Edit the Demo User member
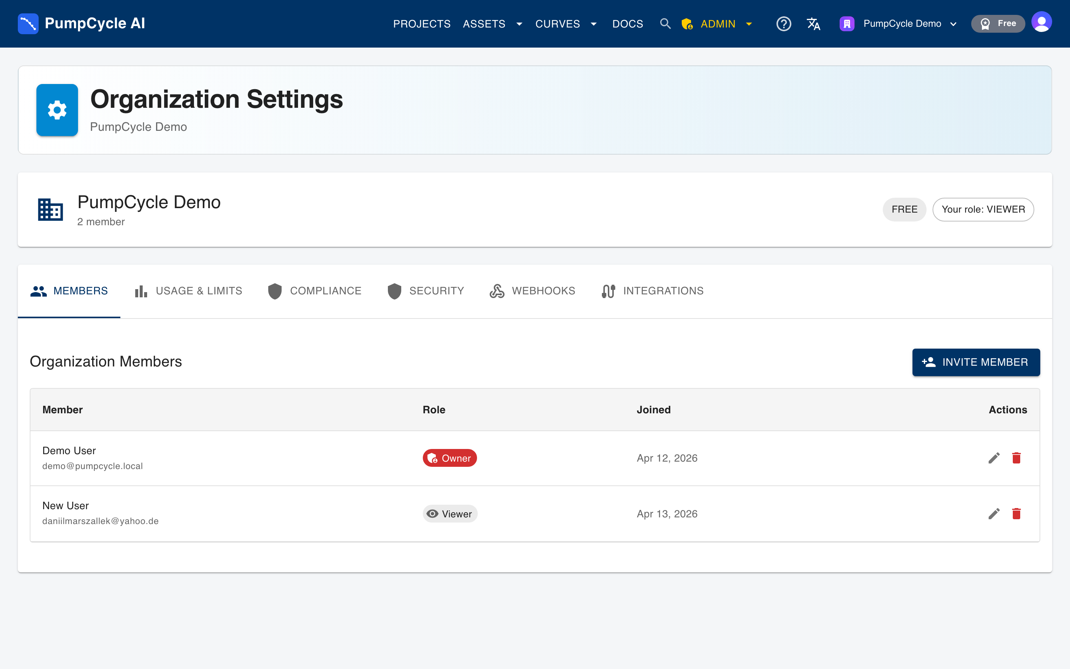The height and width of the screenshot is (669, 1070). point(994,458)
